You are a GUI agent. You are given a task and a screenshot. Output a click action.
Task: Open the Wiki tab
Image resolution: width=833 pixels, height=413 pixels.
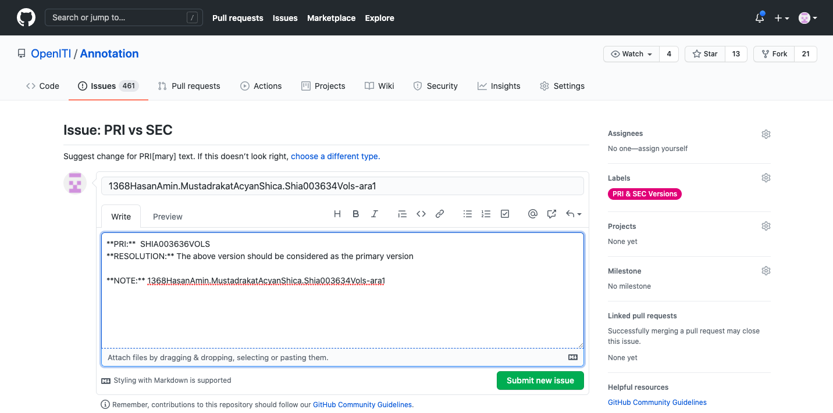click(x=379, y=86)
